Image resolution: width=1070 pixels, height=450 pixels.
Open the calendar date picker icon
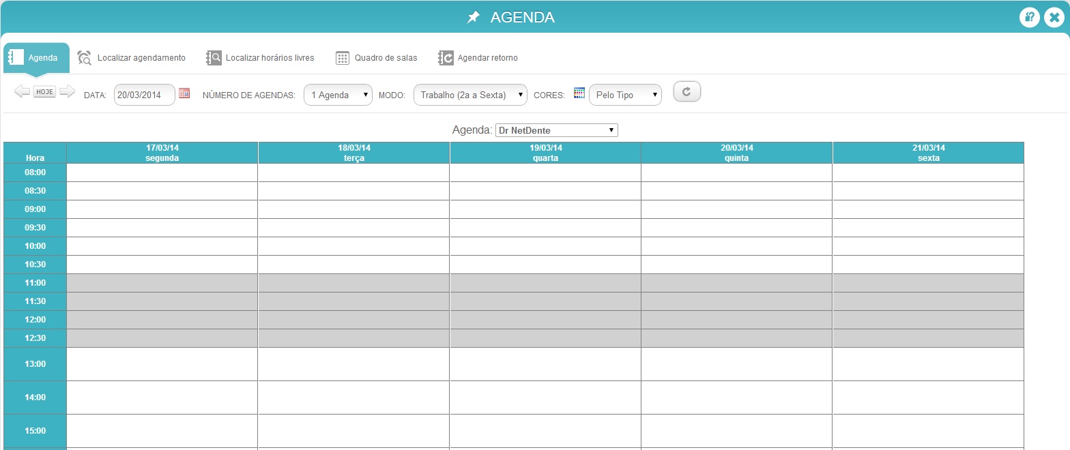point(184,93)
